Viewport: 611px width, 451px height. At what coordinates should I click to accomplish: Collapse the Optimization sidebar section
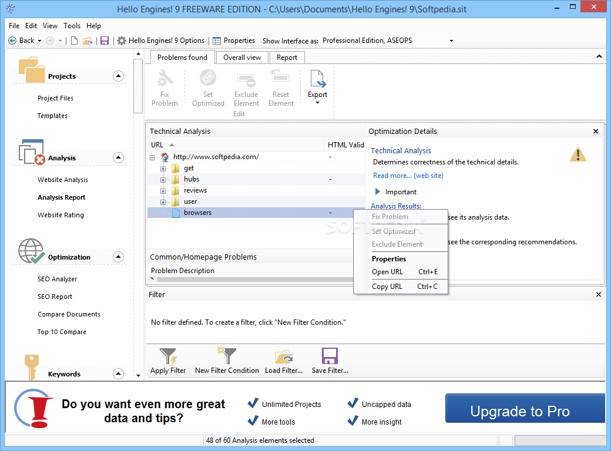[119, 257]
